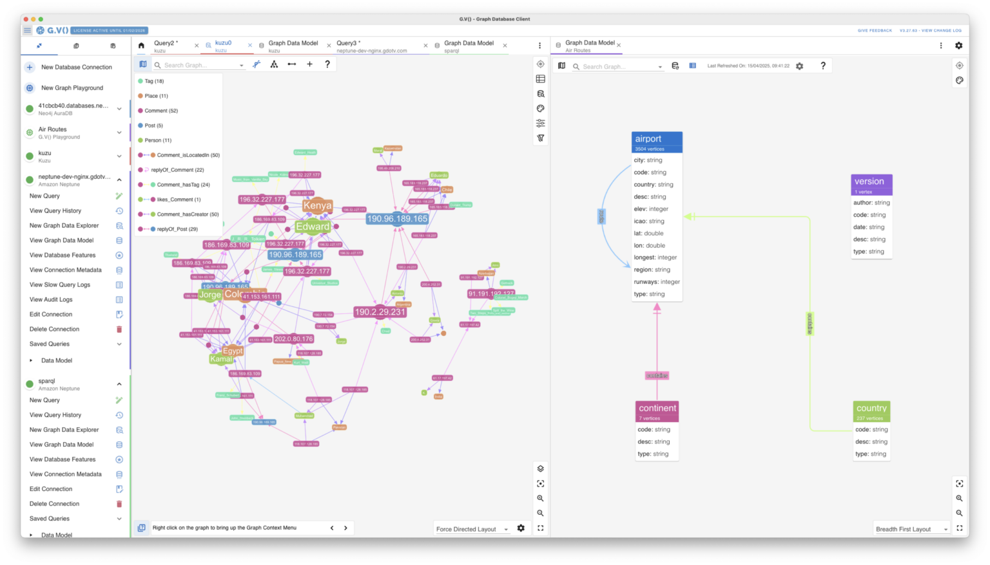Open the sliders settings icon in graph panel

click(x=540, y=124)
